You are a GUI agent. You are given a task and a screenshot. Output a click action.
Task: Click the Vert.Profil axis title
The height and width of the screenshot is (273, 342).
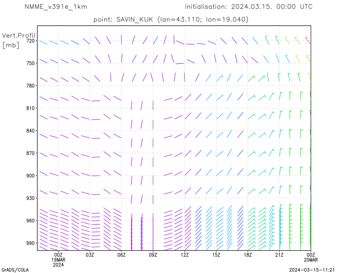pyautogui.click(x=18, y=35)
